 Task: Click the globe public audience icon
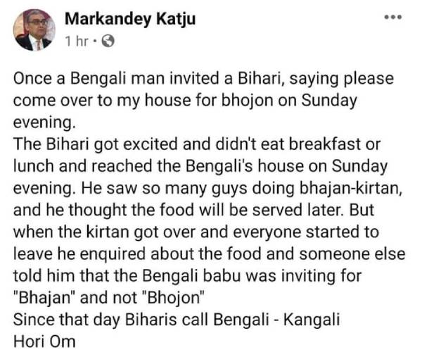pos(108,42)
